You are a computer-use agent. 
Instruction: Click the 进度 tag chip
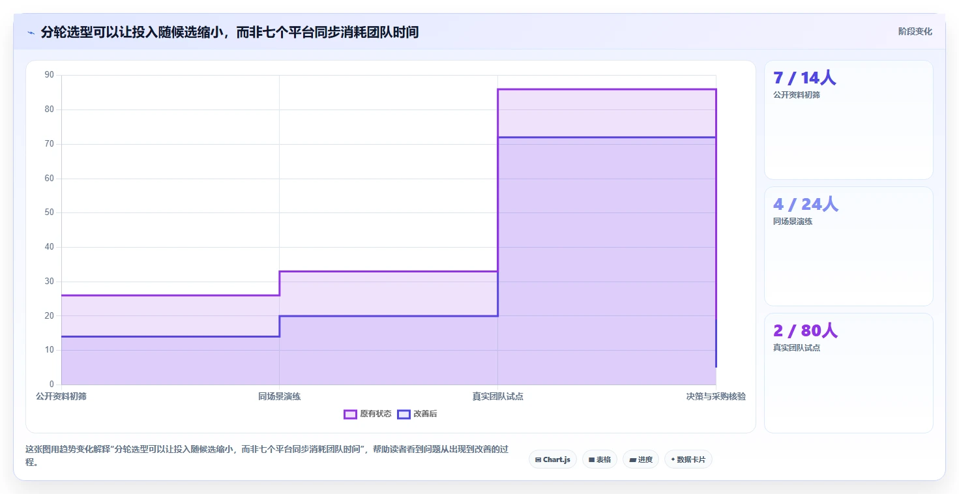coord(641,459)
